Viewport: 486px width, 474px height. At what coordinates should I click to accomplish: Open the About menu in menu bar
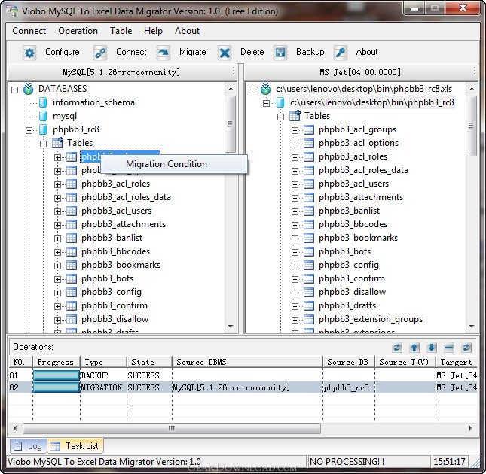click(187, 31)
